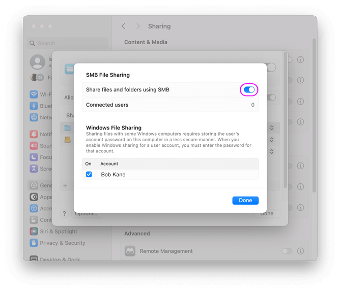Uncheck the Bob Kane account checkbox
Image resolution: width=340 pixels, height=291 pixels.
click(89, 174)
